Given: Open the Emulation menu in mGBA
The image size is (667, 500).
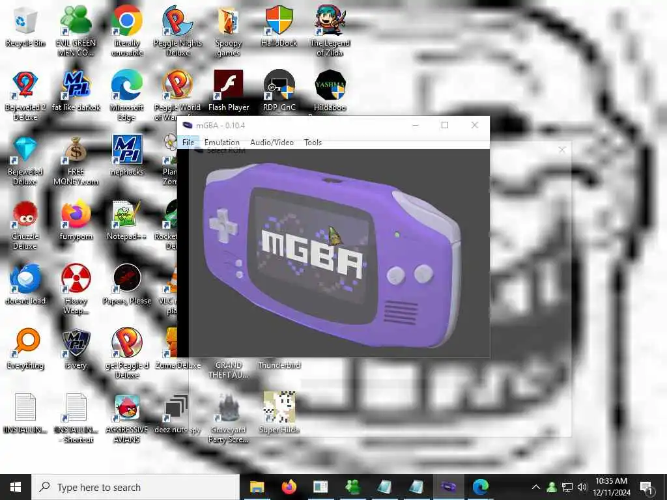Looking at the screenshot, I should 221,143.
